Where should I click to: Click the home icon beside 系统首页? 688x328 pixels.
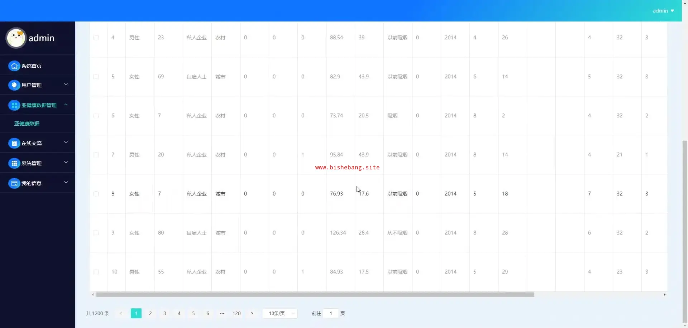click(x=14, y=66)
